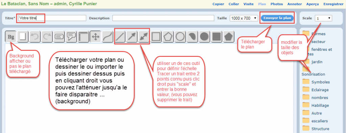
Task: Select the filled circle shape tool
Action: pyautogui.click(x=204, y=37)
